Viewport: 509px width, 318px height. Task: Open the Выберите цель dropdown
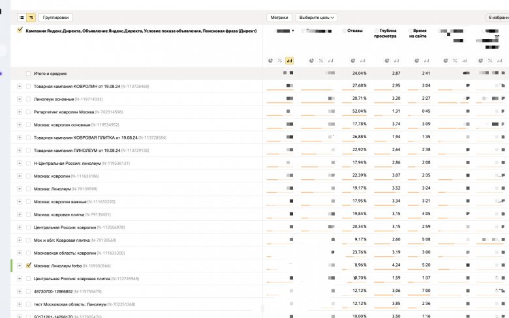[x=316, y=18]
